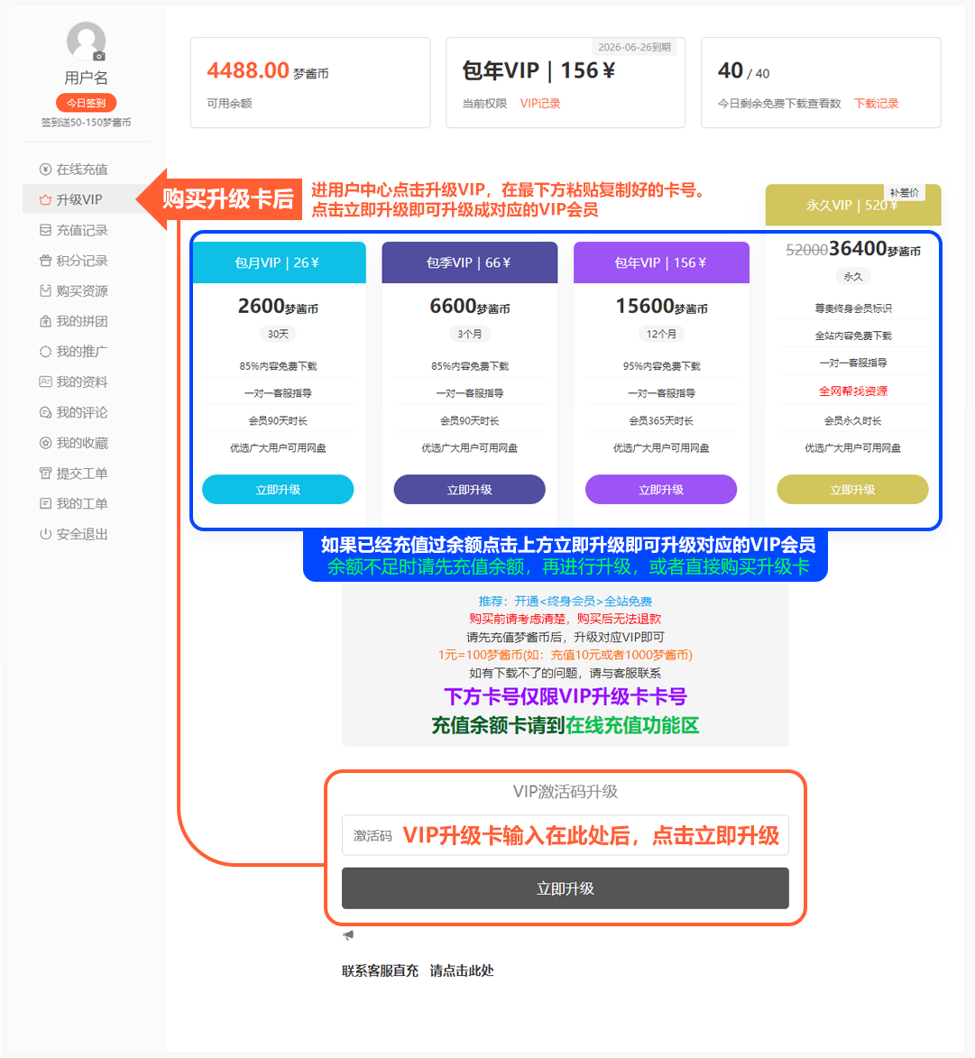Click the gold 立即升级 永久VIP button
Viewport: 975px width, 1058px height.
pos(852,490)
